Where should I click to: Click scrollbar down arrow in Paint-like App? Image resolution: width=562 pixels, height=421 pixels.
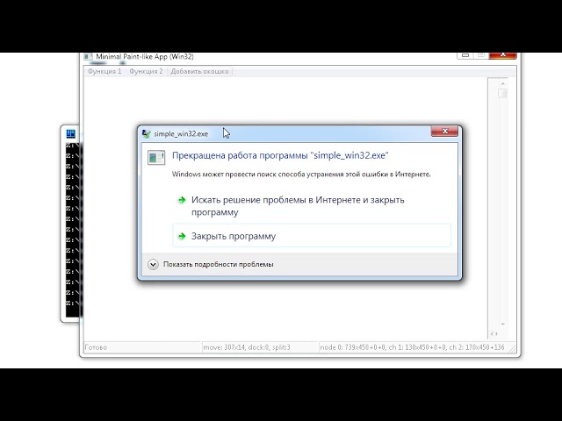tap(502, 324)
